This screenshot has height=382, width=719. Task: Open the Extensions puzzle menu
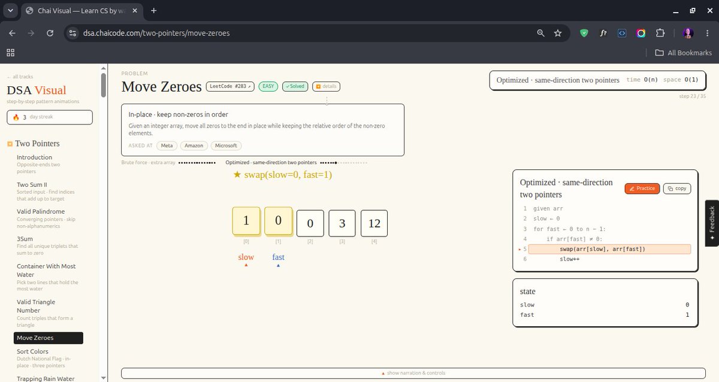660,33
